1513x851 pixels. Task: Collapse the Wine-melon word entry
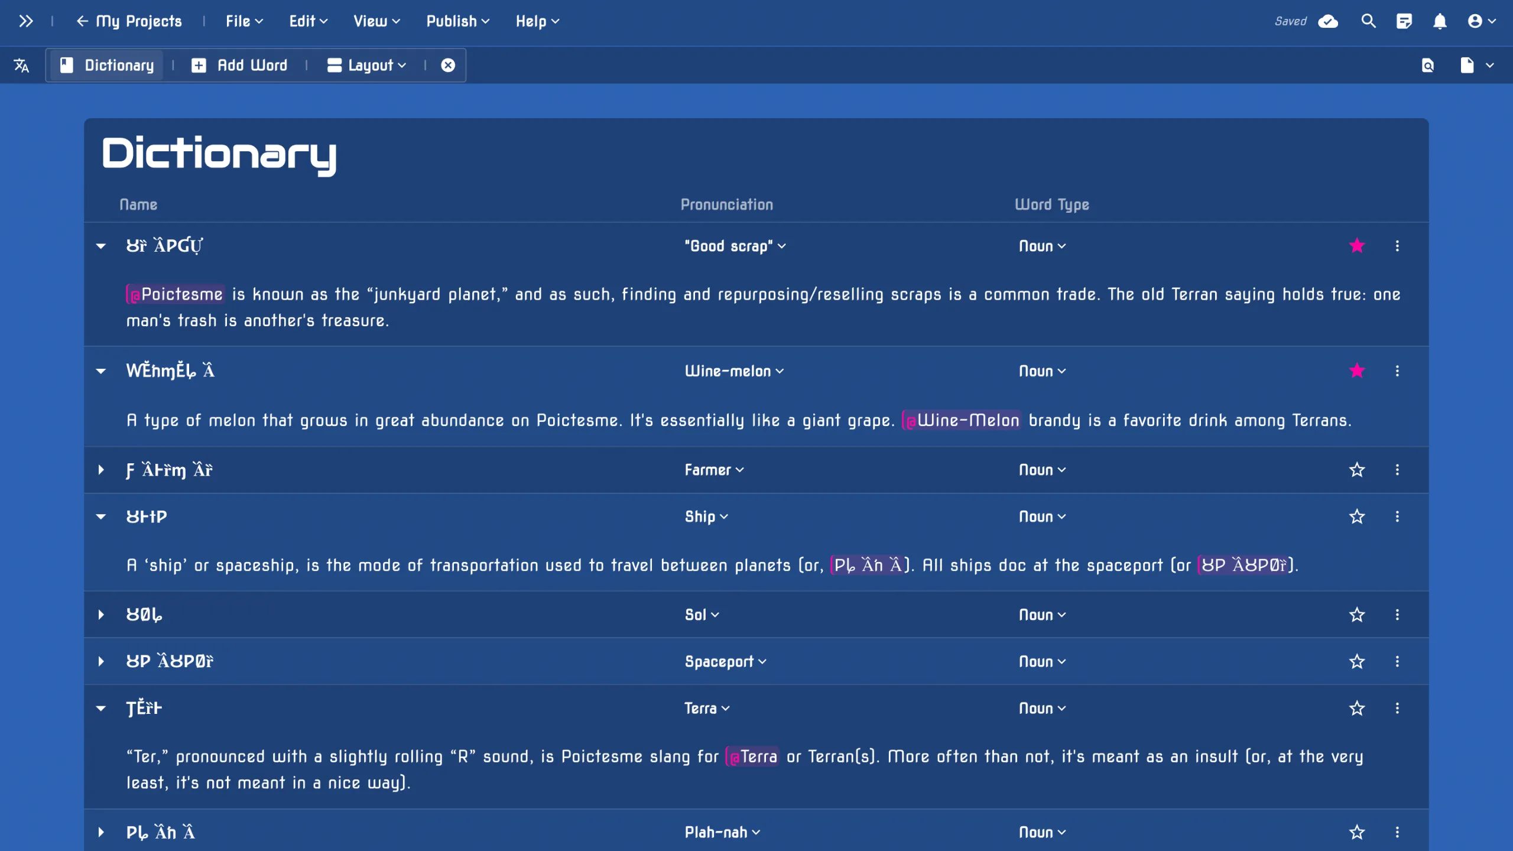tap(101, 371)
